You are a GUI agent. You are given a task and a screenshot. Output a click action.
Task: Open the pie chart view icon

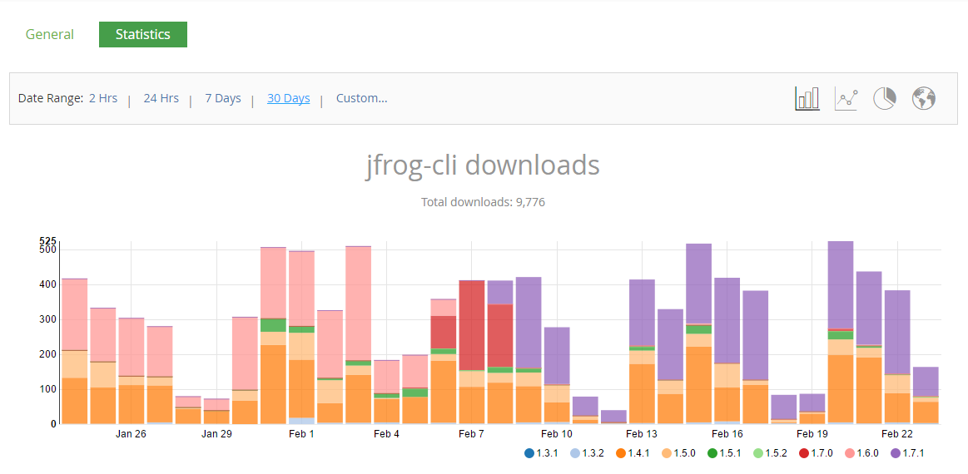coord(885,98)
